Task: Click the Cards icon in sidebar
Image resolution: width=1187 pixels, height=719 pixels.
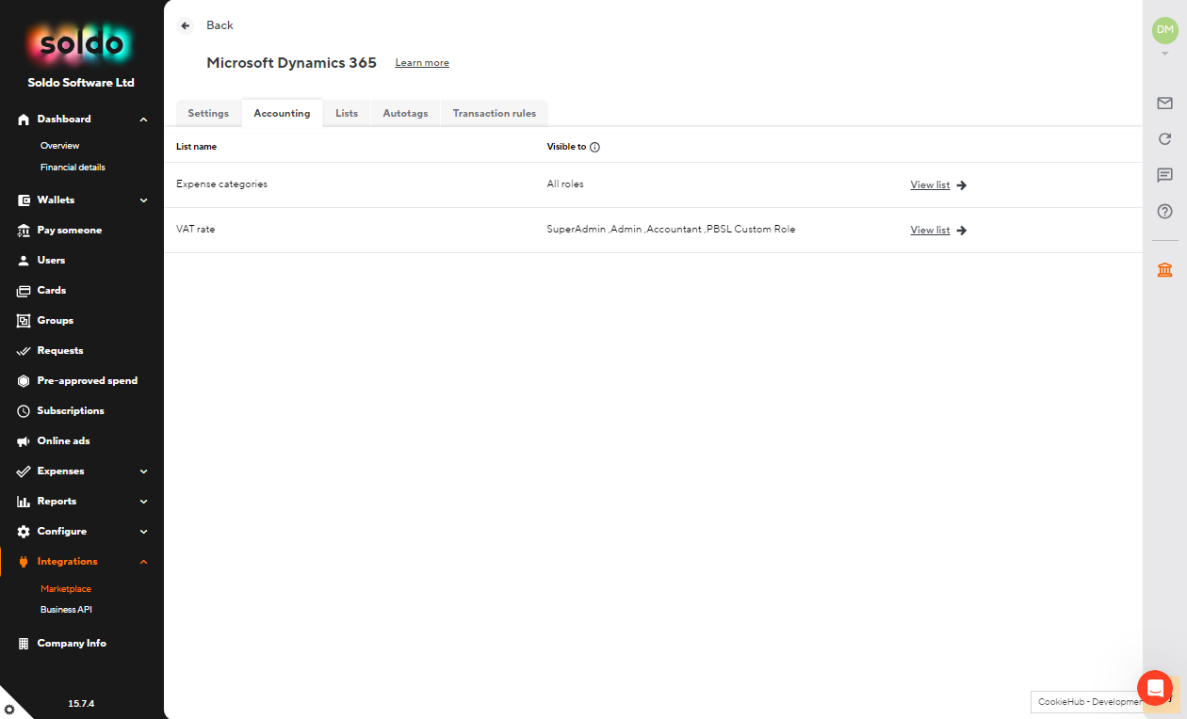Action: point(24,291)
